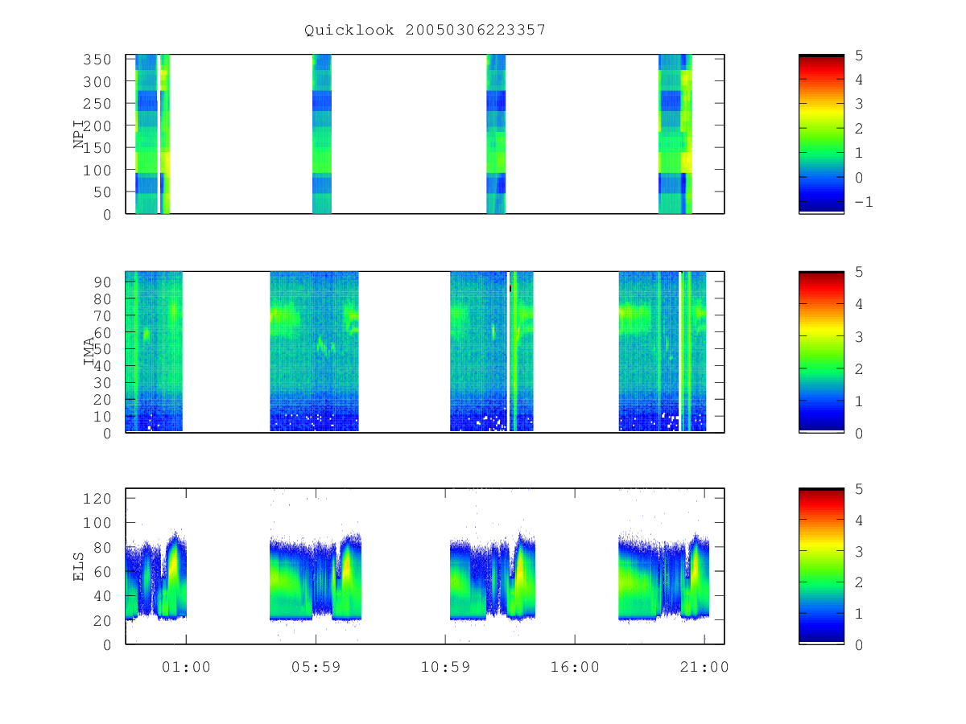Click the -1 label on NPI colorbar
The width and height of the screenshot is (966, 724).
click(863, 202)
